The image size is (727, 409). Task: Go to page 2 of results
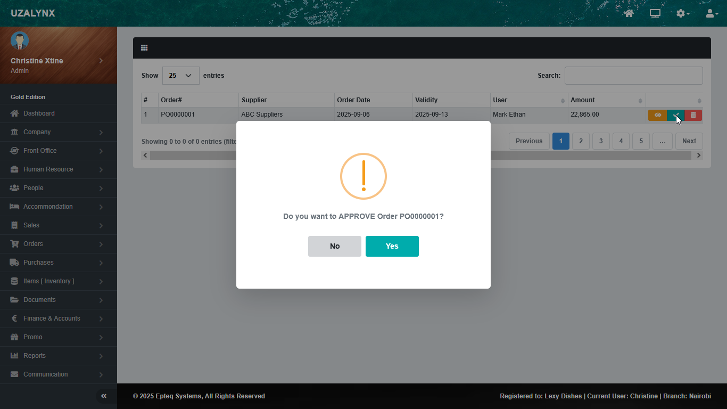581,141
